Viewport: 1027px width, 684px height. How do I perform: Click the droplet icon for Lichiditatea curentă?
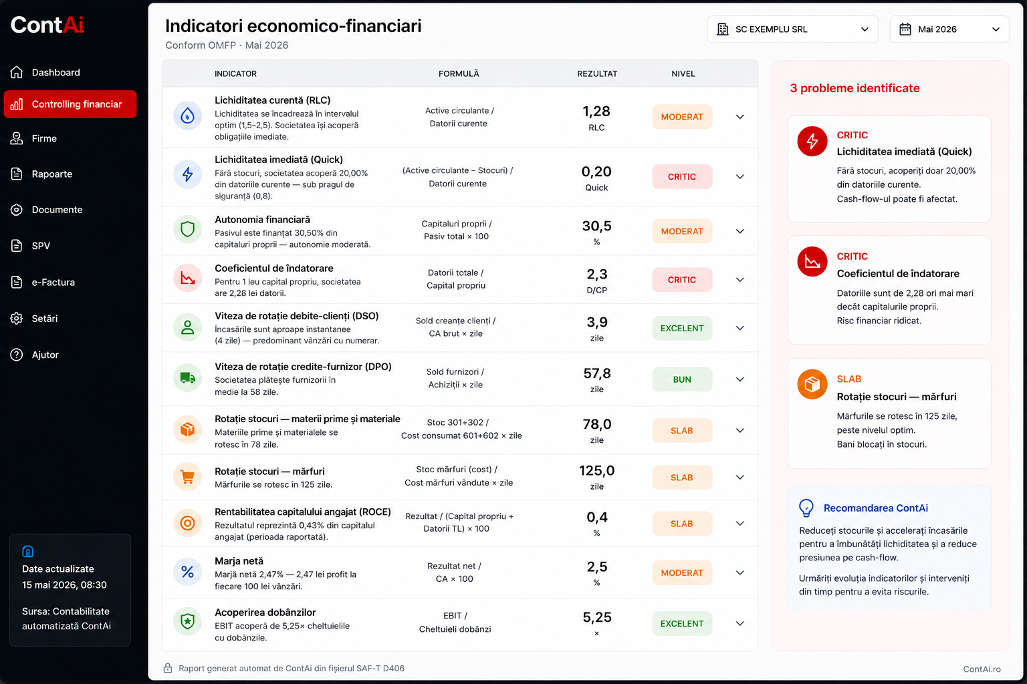(188, 116)
